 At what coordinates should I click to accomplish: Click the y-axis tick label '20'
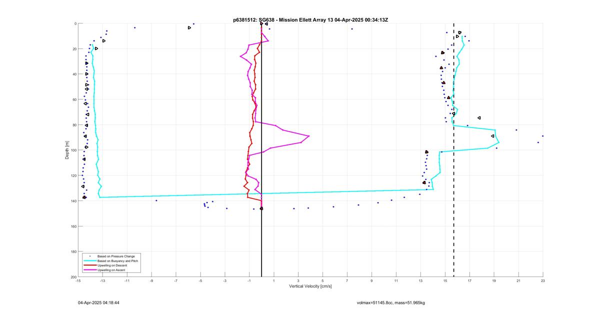click(x=74, y=49)
